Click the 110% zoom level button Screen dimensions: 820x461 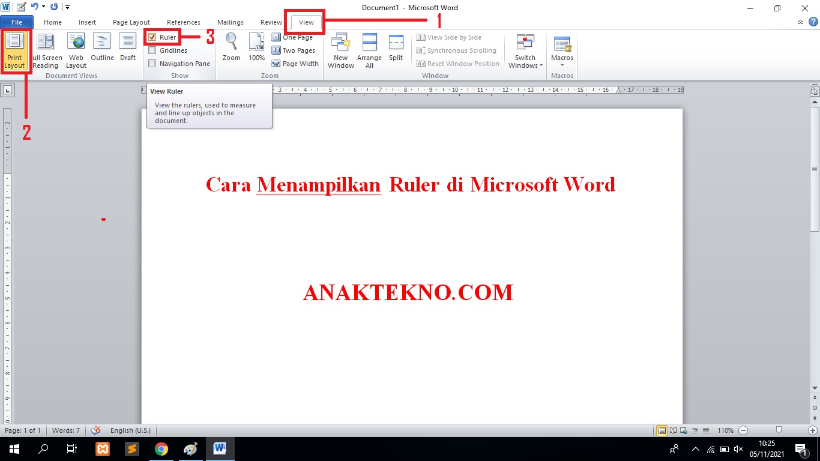[x=725, y=430]
